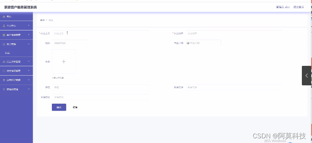Expand the clock menu item chevron
The width and height of the screenshot is (312, 143).
[28, 71]
